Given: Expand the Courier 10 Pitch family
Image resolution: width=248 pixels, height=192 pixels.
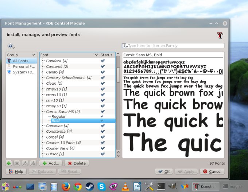Looking at the screenshot, I should coord(42,143).
